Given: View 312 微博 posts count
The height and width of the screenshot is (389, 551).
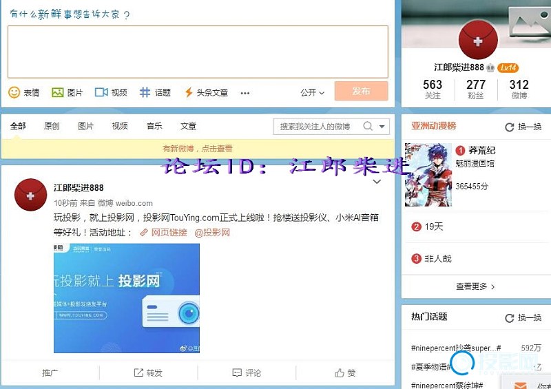Looking at the screenshot, I should click(519, 90).
